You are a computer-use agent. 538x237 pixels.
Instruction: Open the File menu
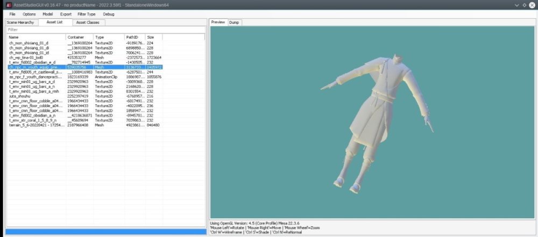point(12,14)
